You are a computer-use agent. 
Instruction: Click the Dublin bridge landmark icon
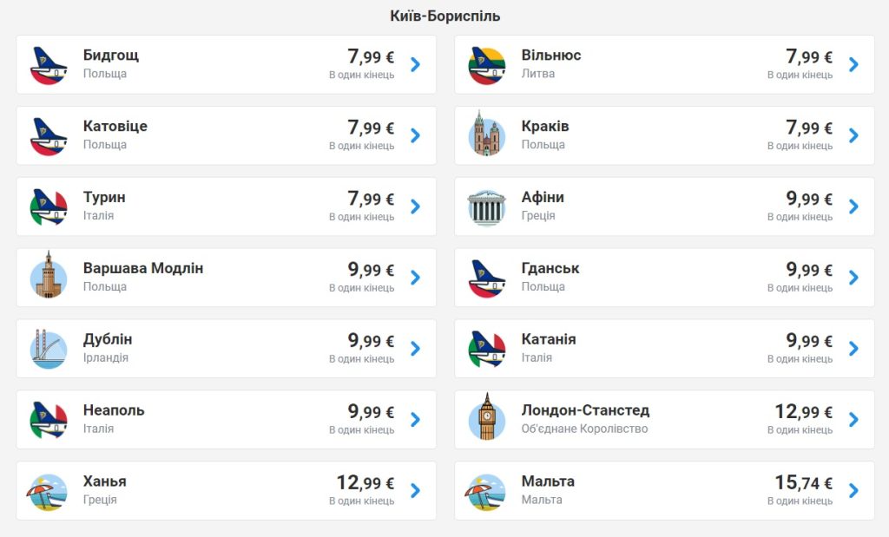[49, 350]
